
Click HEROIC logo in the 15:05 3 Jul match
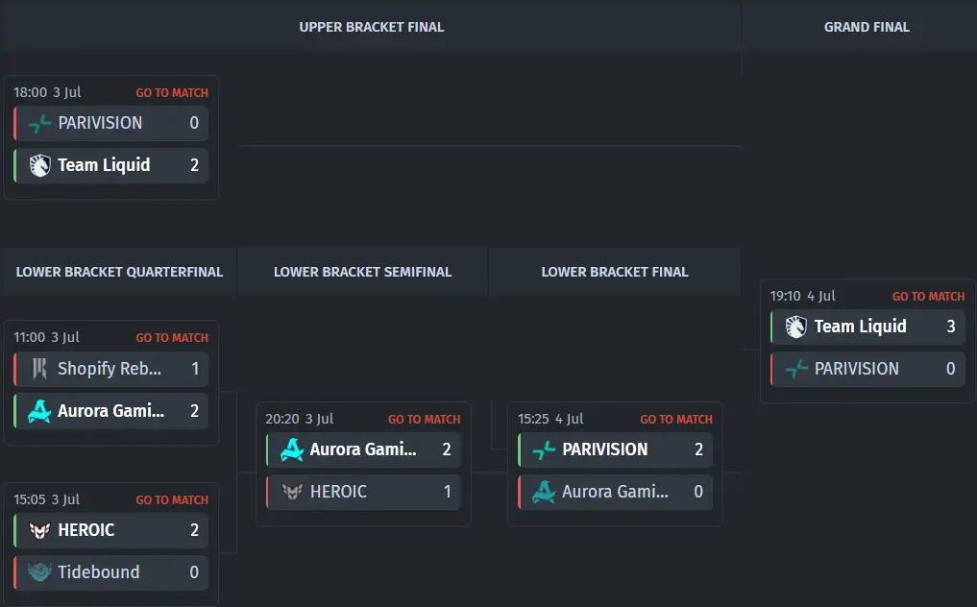[39, 530]
